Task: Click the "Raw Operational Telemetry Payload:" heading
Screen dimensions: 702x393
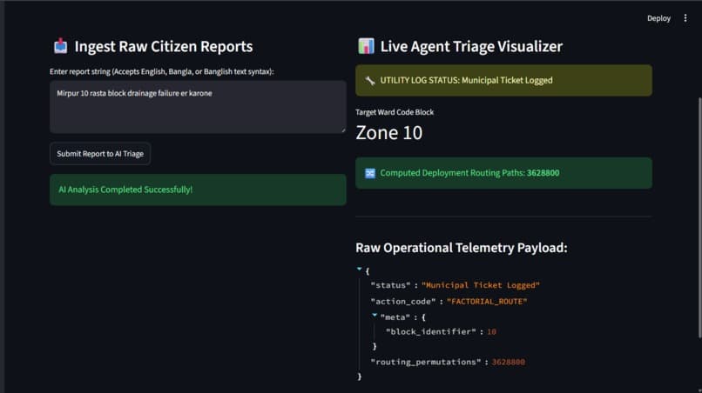Action: 461,248
